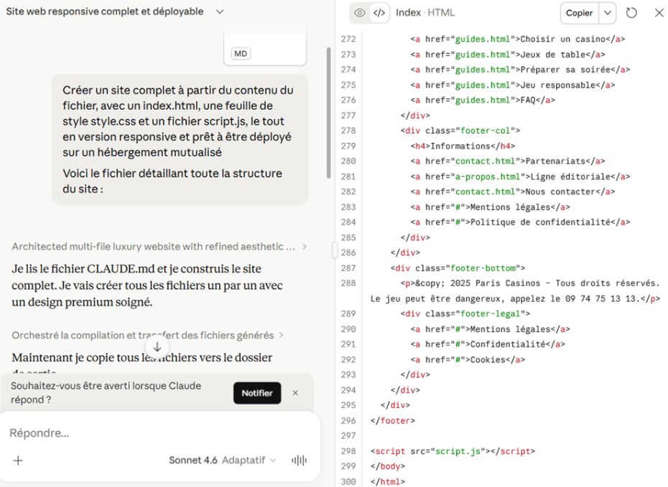Click the chat scrollbar thumb
Image resolution: width=668 pixels, height=487 pixels.
coord(328,113)
